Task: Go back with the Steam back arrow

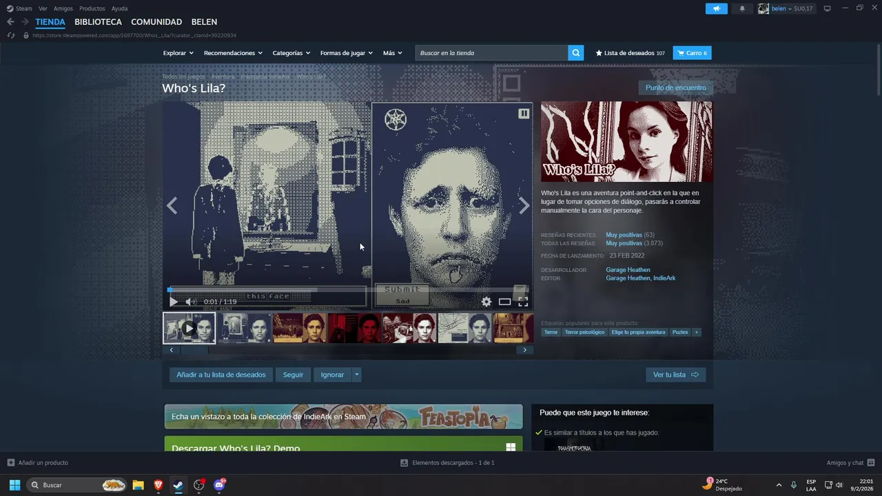Action: [10, 22]
